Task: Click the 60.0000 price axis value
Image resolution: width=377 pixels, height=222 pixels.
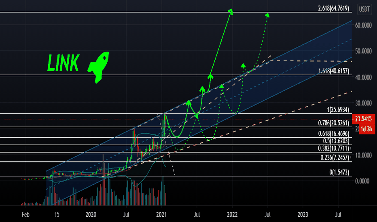Action: [x=363, y=25]
